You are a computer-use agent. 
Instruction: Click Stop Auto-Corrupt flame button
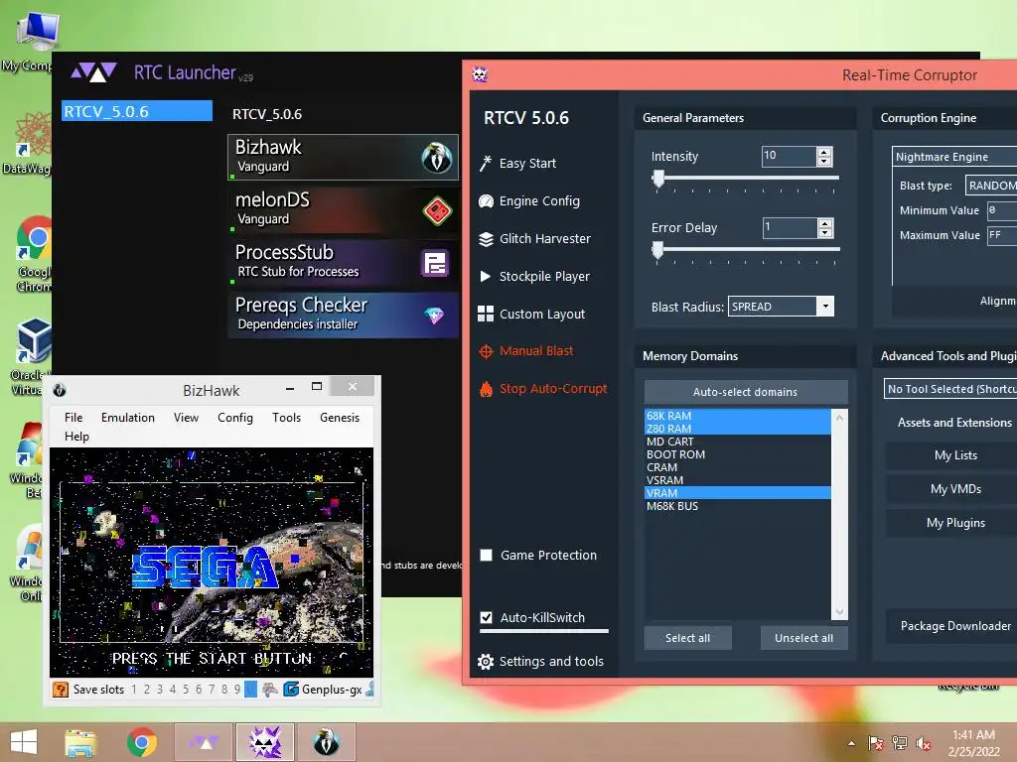point(486,389)
